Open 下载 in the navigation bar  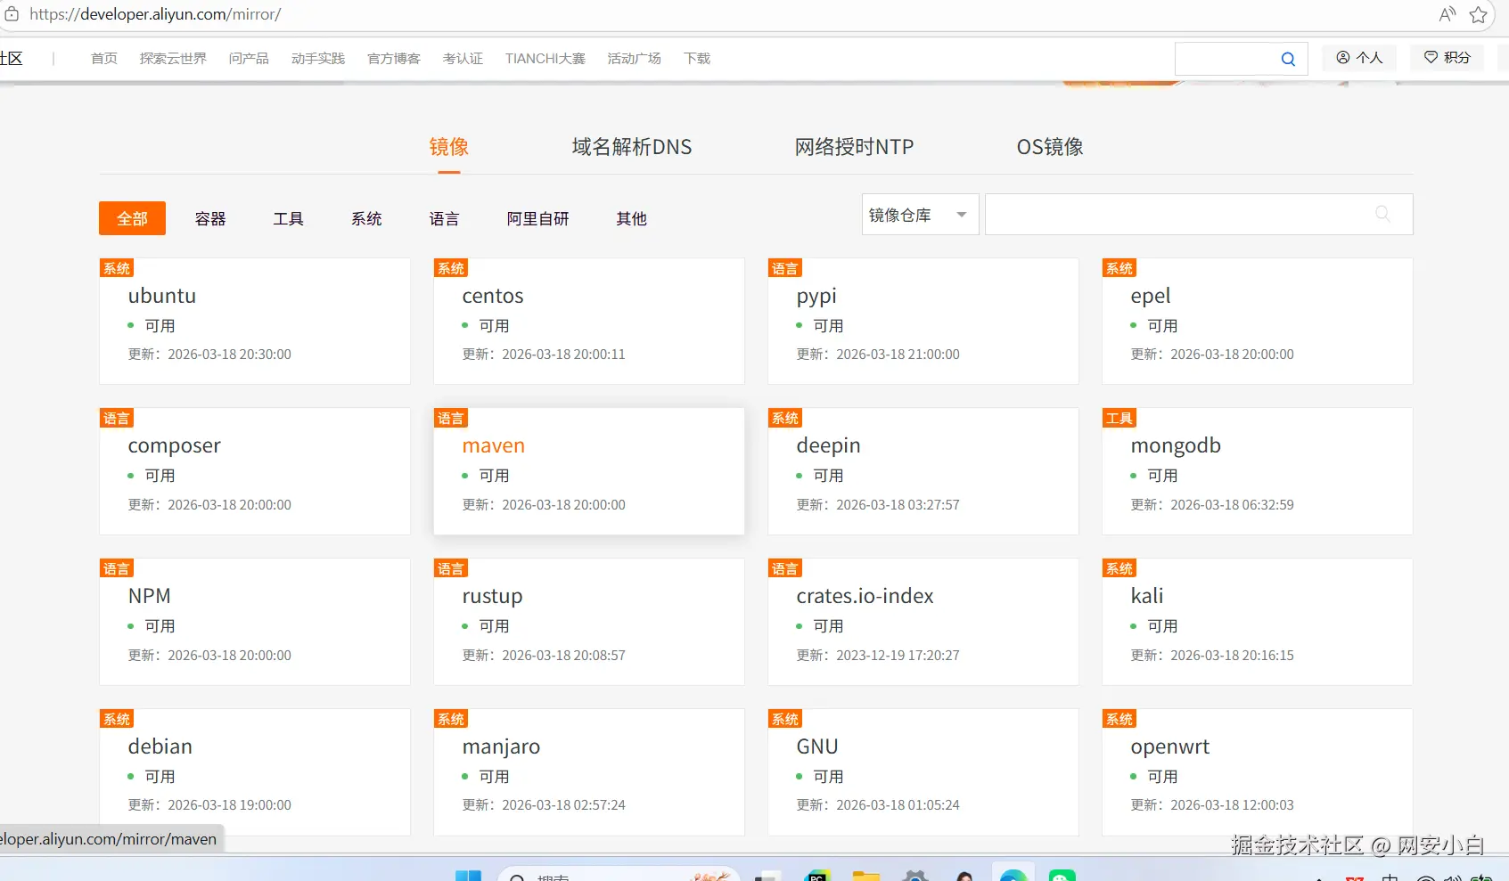click(x=697, y=59)
